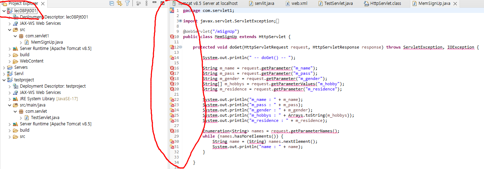This screenshot has height=169, width=484.
Task: Expand the Servers project node
Action: (x=4, y=67)
